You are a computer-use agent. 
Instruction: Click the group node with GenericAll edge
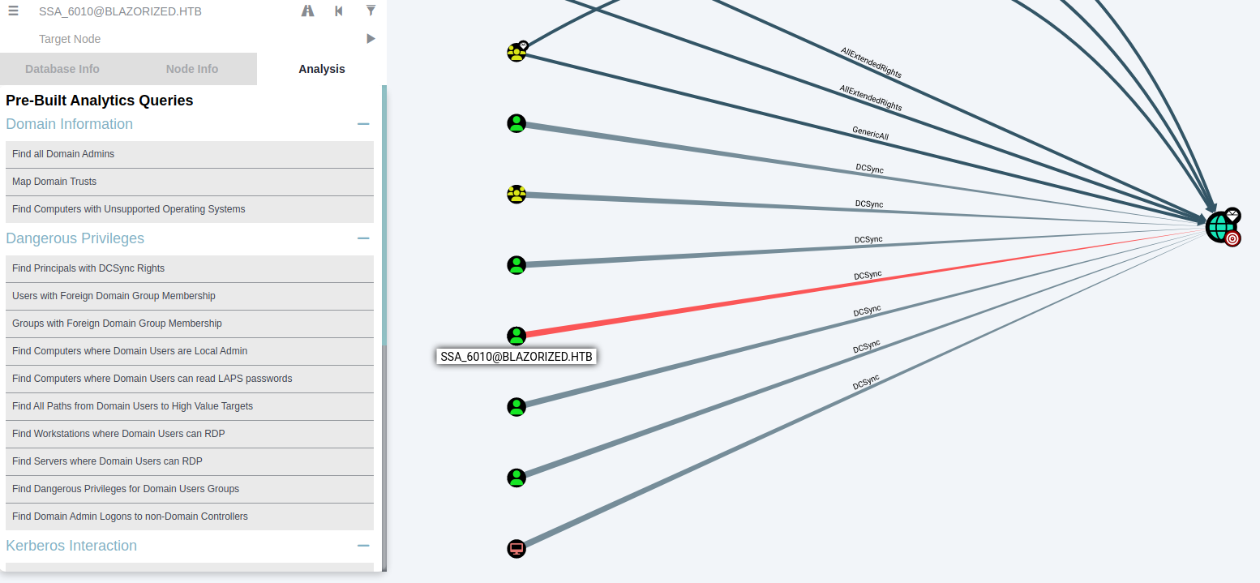(516, 52)
